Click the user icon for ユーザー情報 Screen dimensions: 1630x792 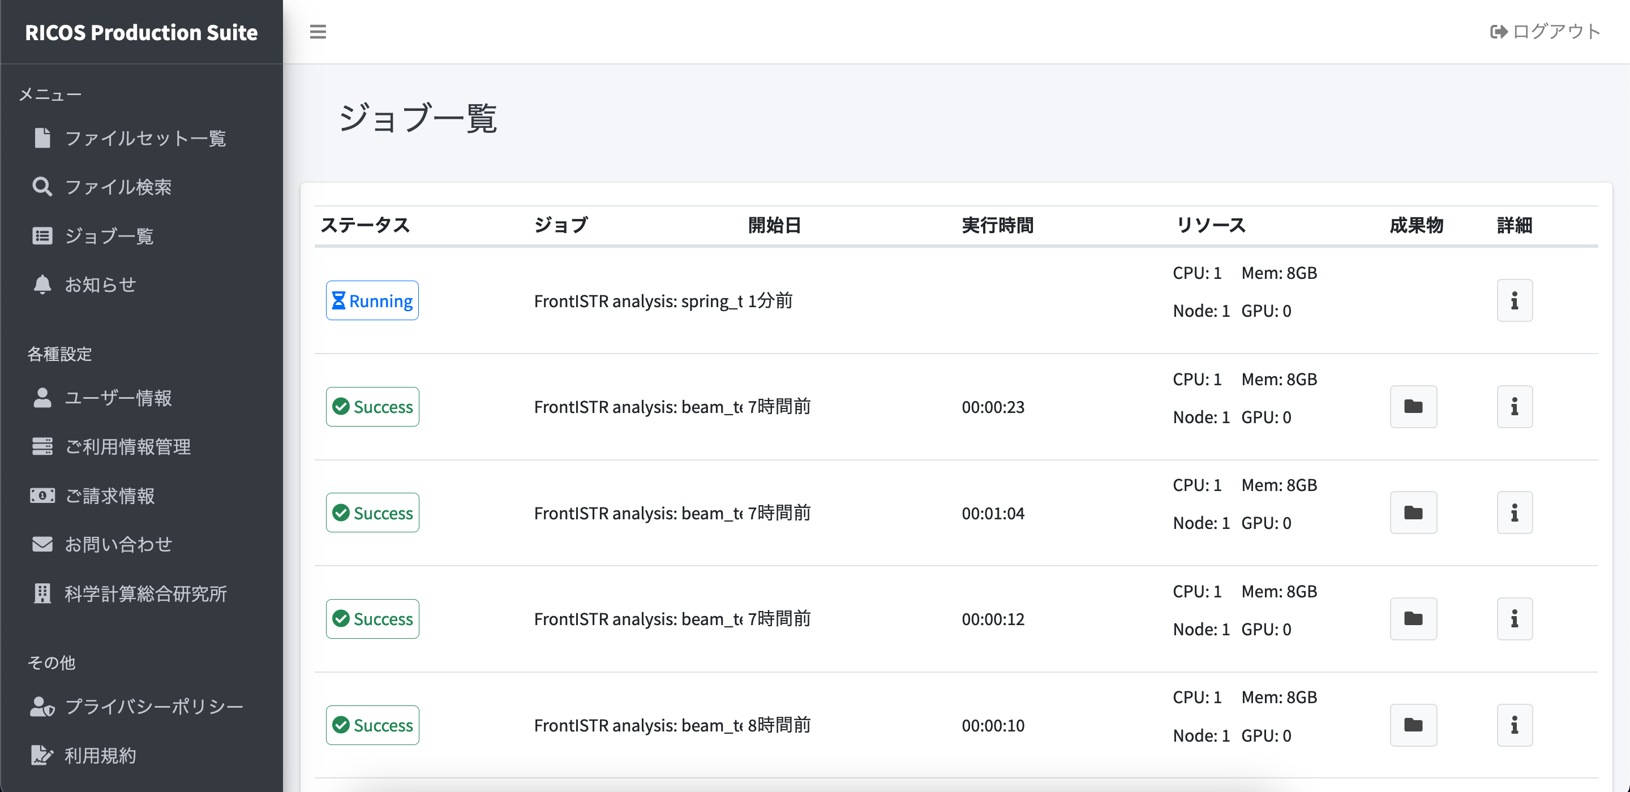pos(42,398)
